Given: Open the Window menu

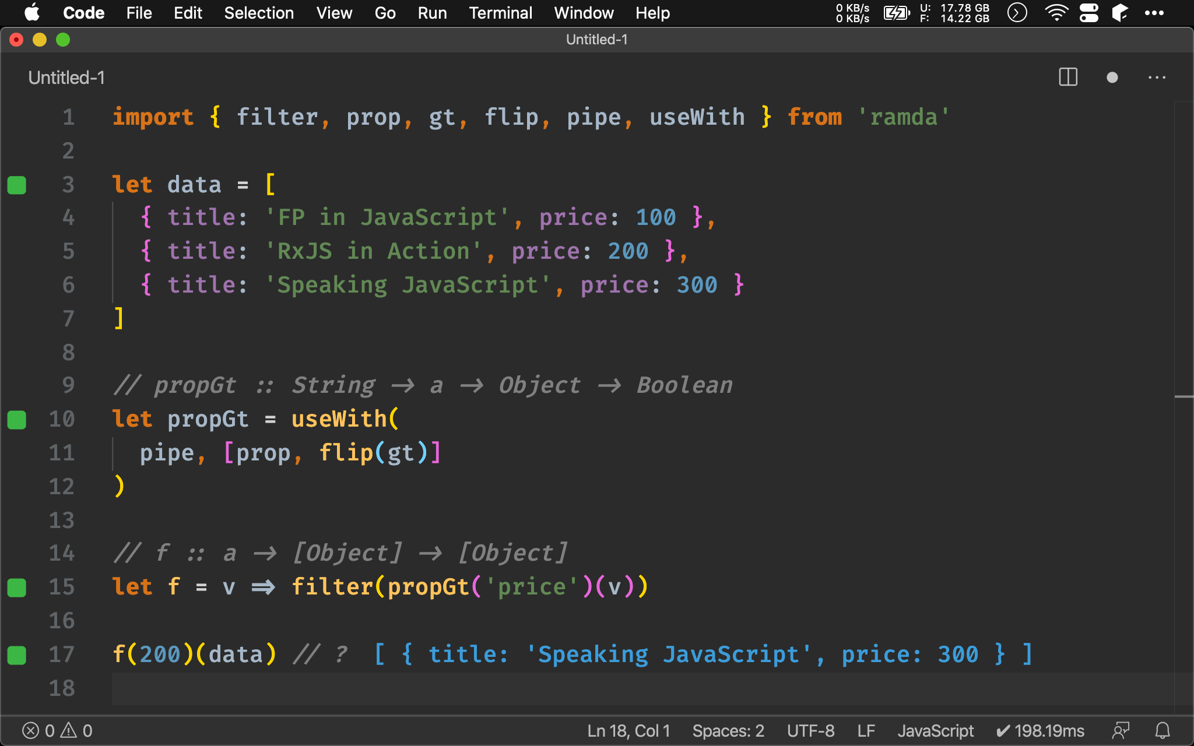Looking at the screenshot, I should (x=584, y=13).
